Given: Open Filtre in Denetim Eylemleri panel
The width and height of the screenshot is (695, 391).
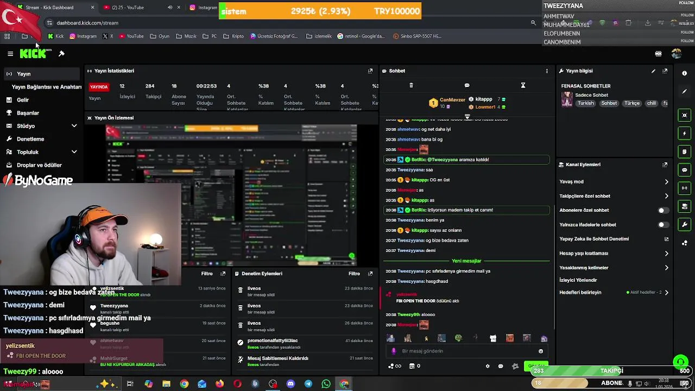Looking at the screenshot, I should [355, 274].
